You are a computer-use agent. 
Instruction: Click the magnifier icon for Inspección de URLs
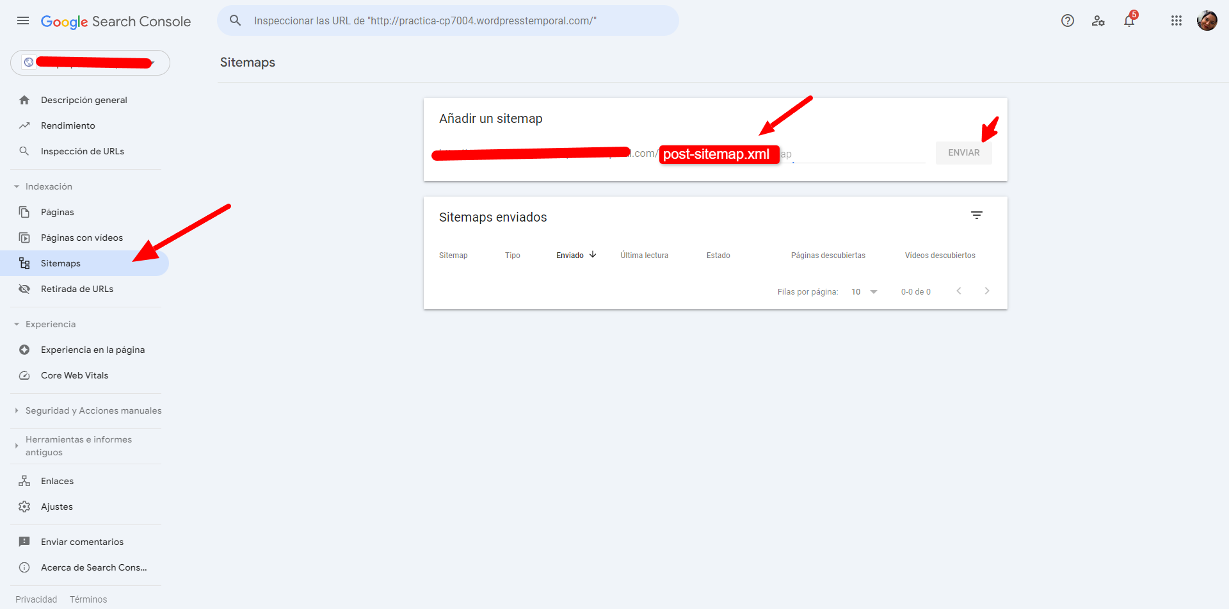pyautogui.click(x=24, y=151)
